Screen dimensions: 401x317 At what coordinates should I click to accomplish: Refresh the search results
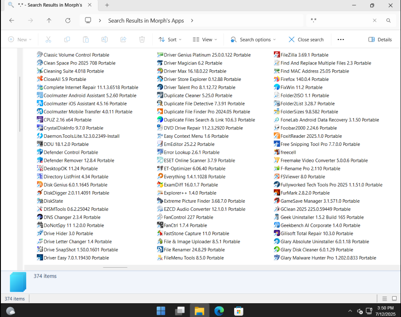point(68,20)
